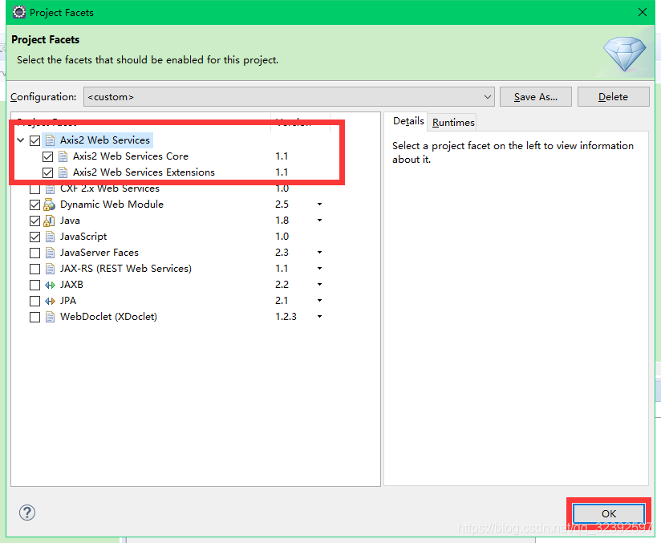This screenshot has height=543, width=661.
Task: Open JPA version 2.1 dropdown arrow
Action: click(x=319, y=301)
